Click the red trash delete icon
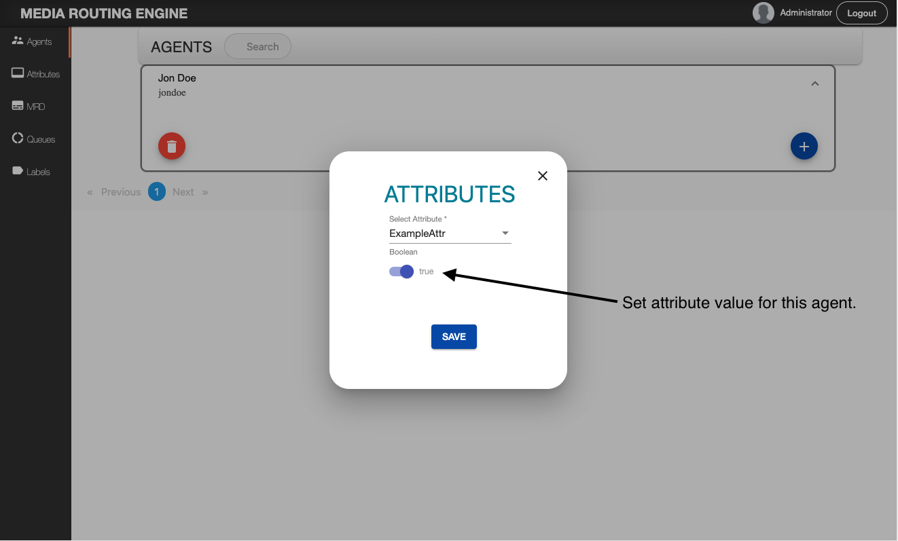 172,146
